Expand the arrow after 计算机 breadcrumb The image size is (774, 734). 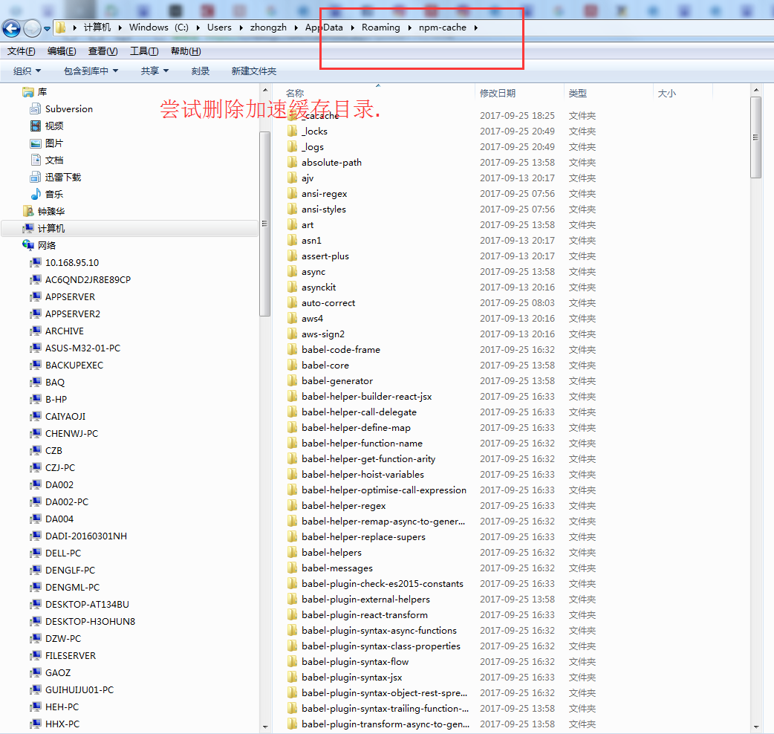click(120, 27)
